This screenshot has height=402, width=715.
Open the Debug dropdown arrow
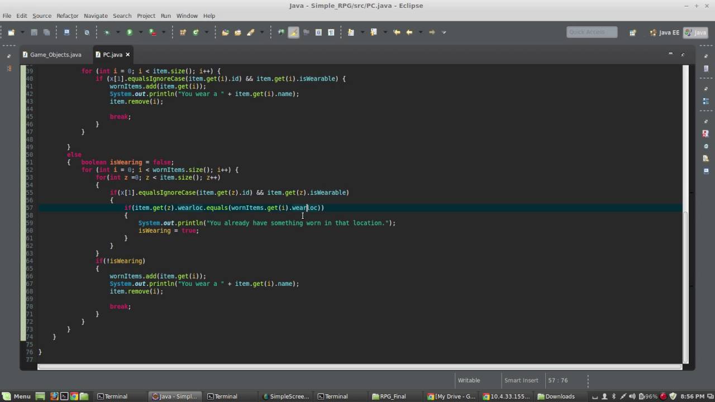pyautogui.click(x=117, y=32)
